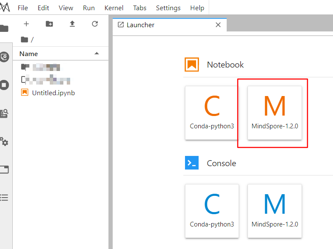333x249 pixels.
Task: Click the JupyterLab logo icon
Action: tap(5, 7)
